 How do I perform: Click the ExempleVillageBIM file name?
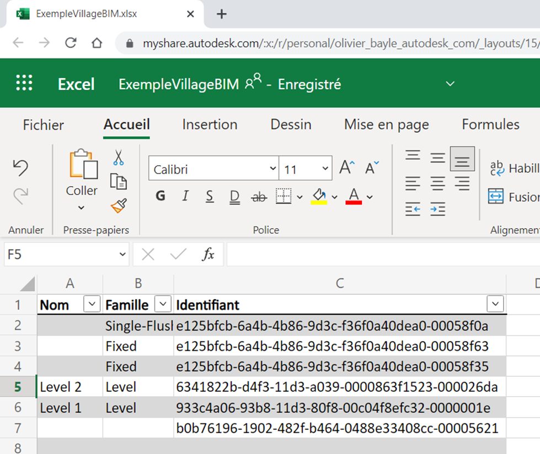[x=179, y=84]
